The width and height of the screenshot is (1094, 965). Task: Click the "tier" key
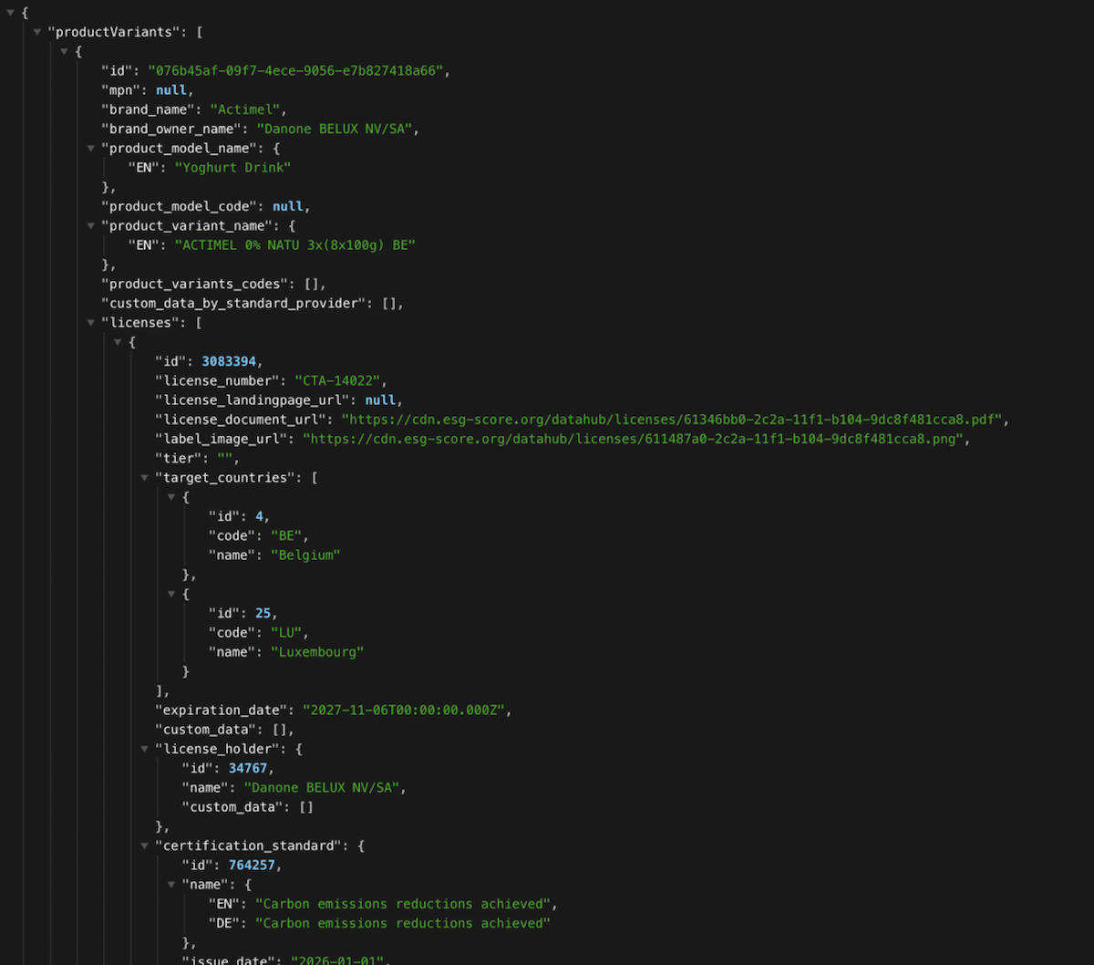point(179,459)
